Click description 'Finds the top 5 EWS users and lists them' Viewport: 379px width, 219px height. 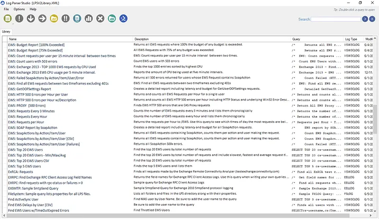pos(163,166)
